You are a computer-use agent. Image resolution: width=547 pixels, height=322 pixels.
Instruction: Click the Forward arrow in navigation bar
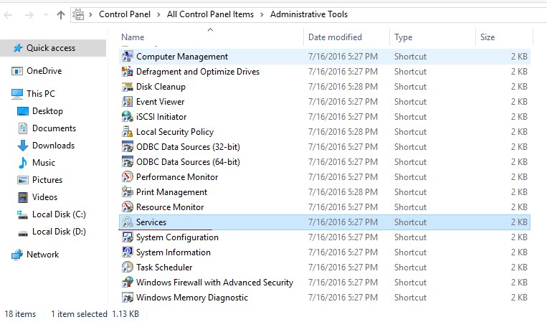click(x=29, y=14)
